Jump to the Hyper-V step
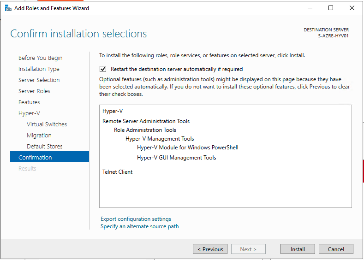 29,113
